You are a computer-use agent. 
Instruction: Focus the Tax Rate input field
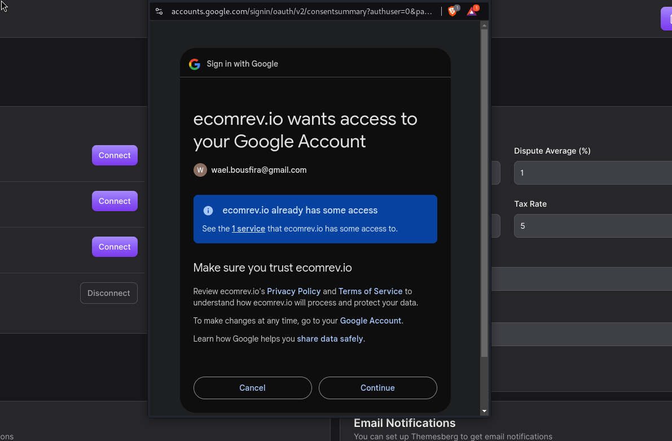(592, 226)
